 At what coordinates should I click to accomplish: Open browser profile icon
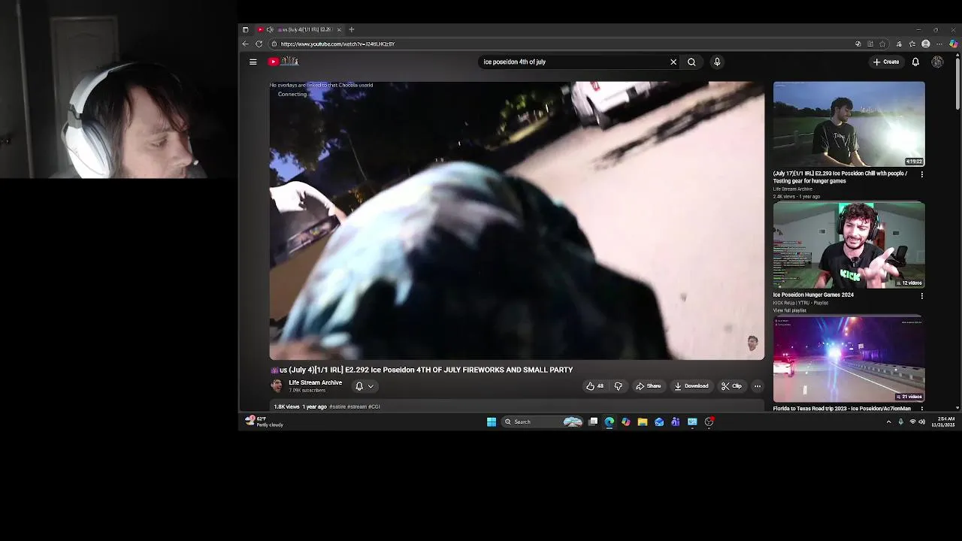[x=926, y=44]
